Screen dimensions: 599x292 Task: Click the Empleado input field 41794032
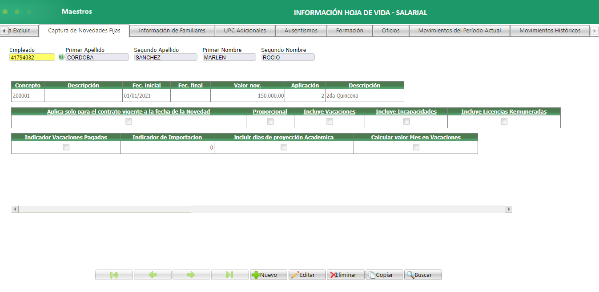(x=32, y=57)
